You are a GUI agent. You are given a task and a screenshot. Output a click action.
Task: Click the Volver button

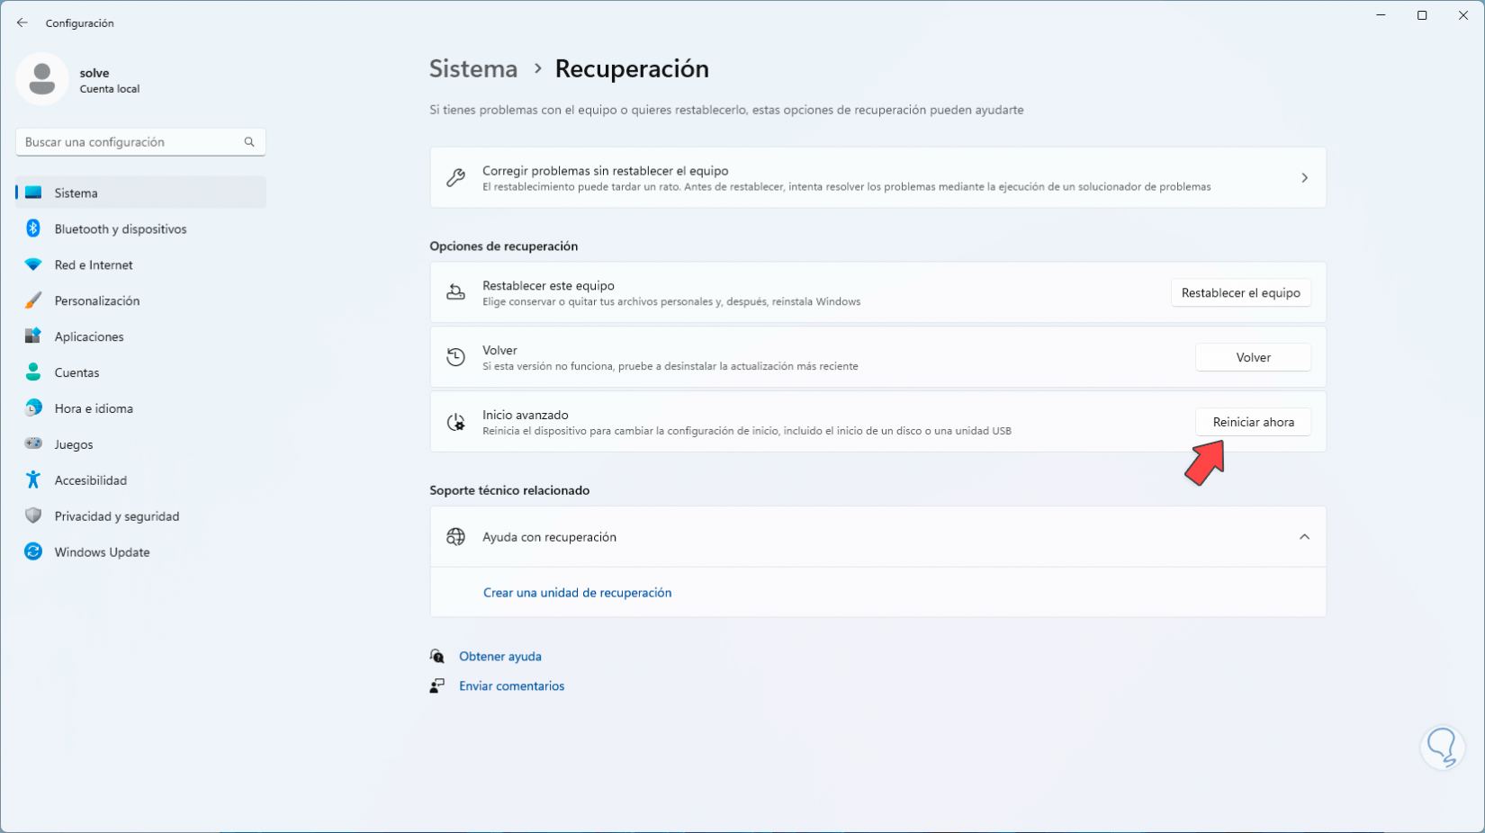coord(1253,358)
